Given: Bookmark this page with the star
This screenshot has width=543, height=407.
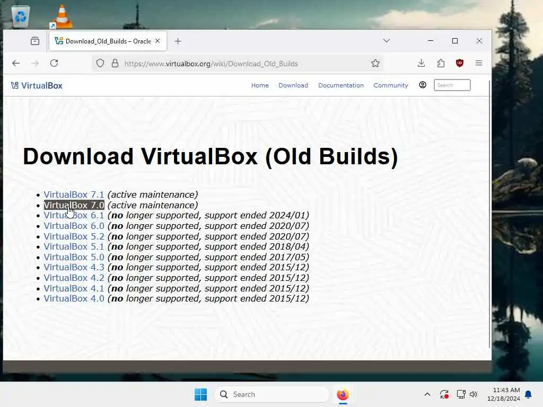Looking at the screenshot, I should click(375, 64).
